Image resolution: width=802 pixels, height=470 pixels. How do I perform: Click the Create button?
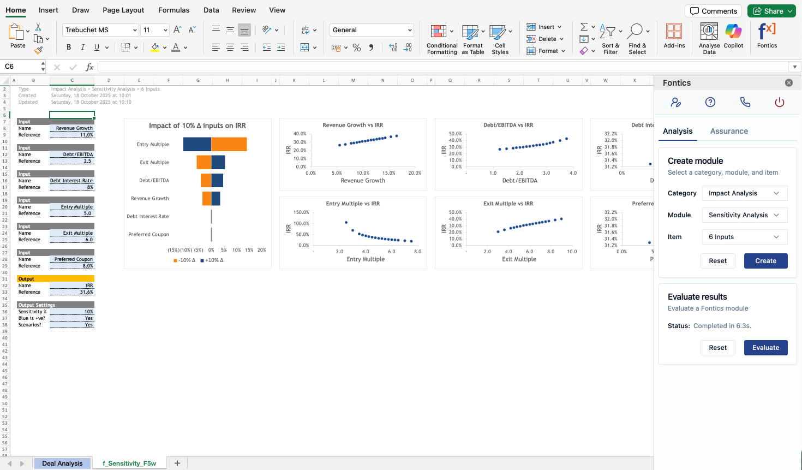click(x=765, y=261)
